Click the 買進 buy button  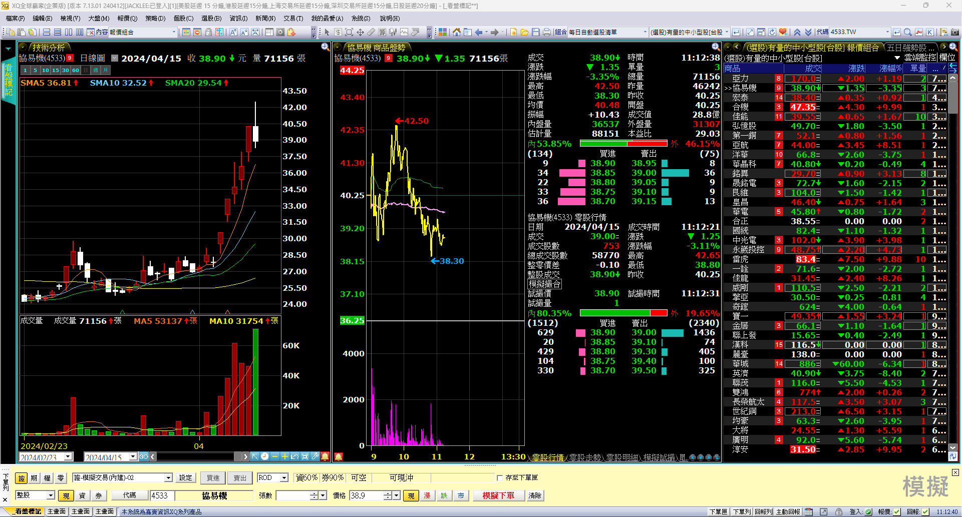(x=213, y=478)
